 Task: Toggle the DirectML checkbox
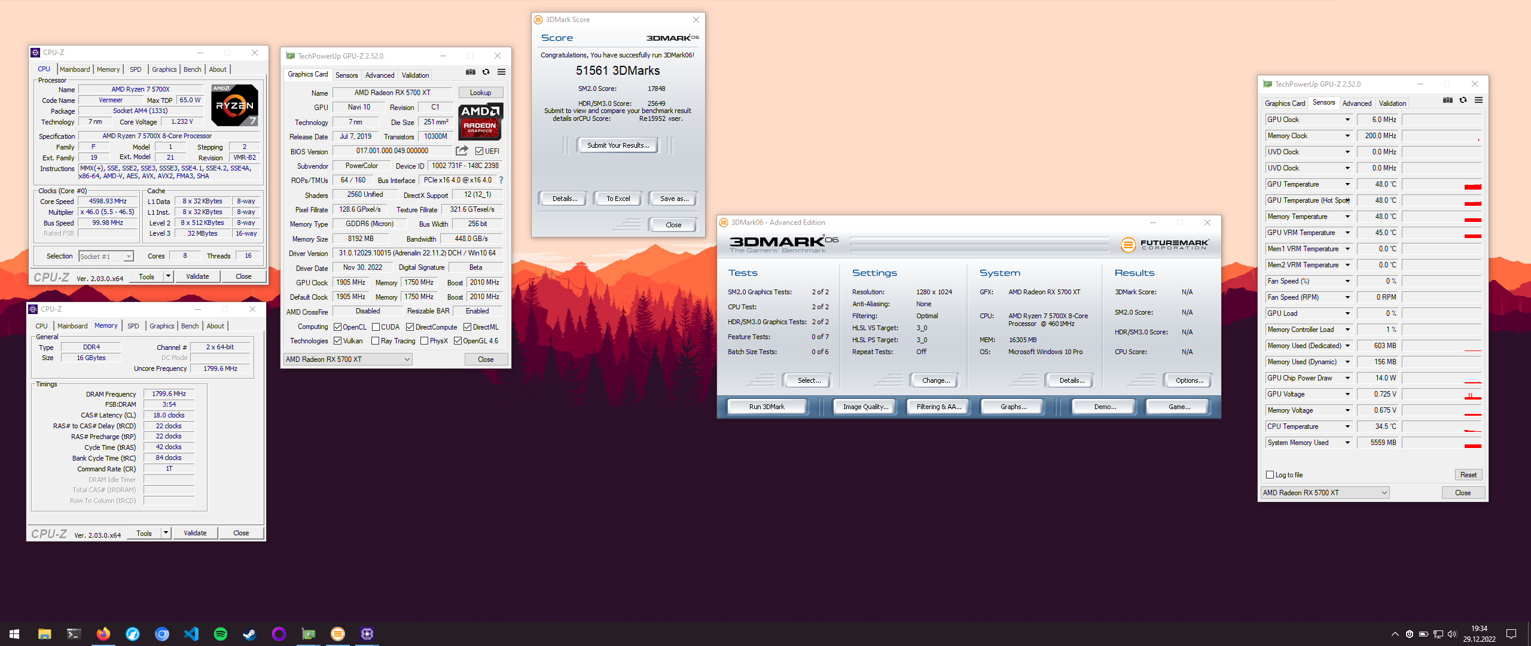[x=467, y=327]
